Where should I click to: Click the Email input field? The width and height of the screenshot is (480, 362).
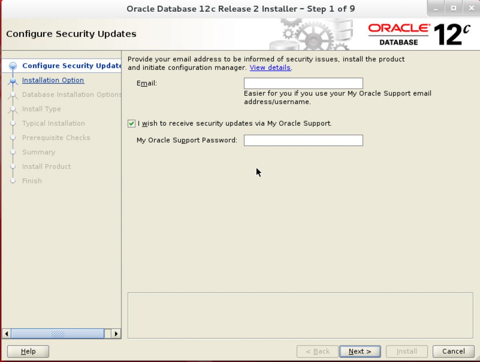pos(303,83)
